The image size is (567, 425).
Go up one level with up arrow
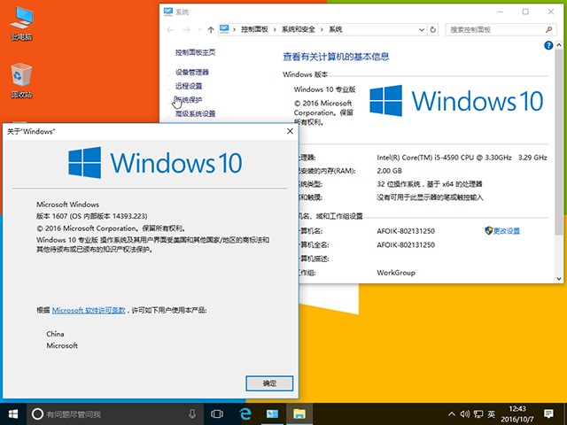pos(210,29)
